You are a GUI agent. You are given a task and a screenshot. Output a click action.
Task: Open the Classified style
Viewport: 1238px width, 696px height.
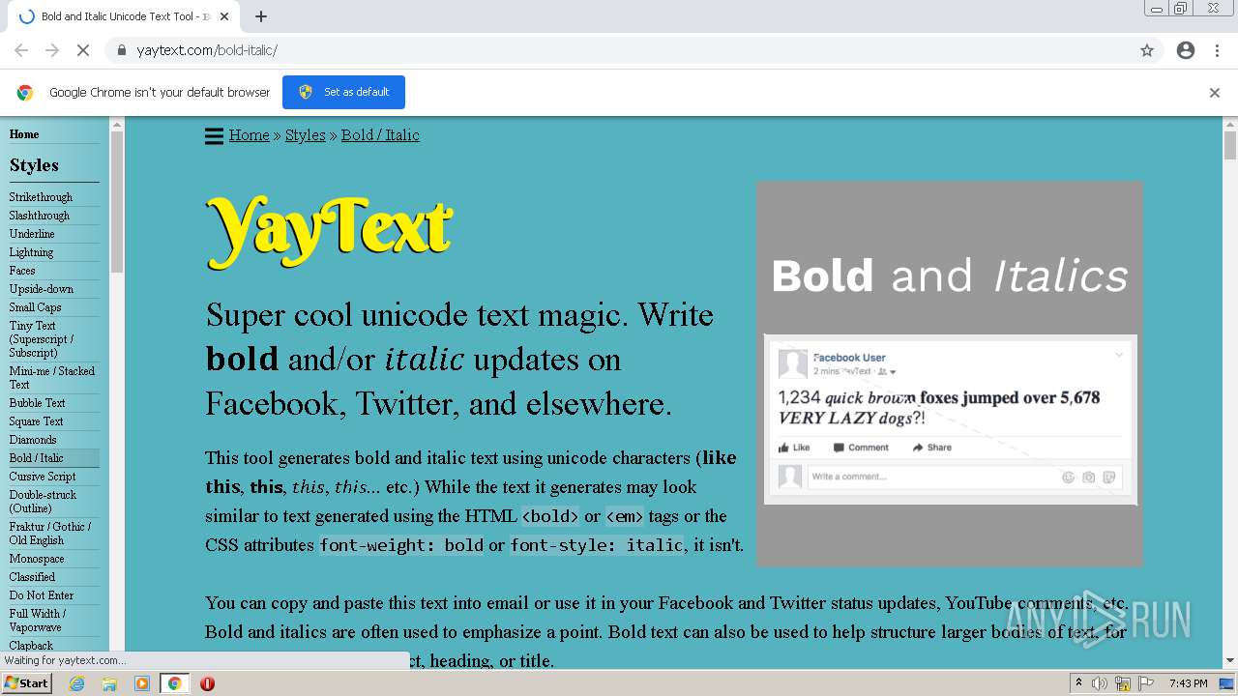[x=33, y=577]
